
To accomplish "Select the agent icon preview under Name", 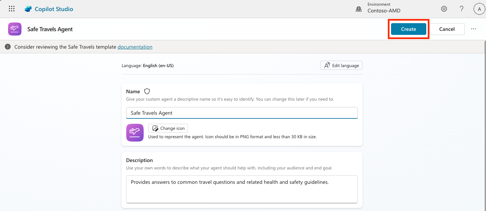I will coord(135,133).
